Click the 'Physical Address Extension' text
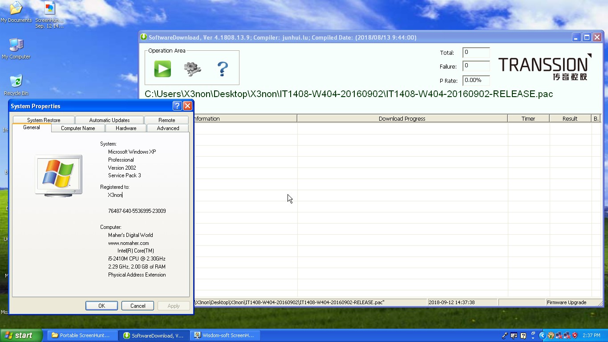The image size is (608, 342). pyautogui.click(x=137, y=275)
